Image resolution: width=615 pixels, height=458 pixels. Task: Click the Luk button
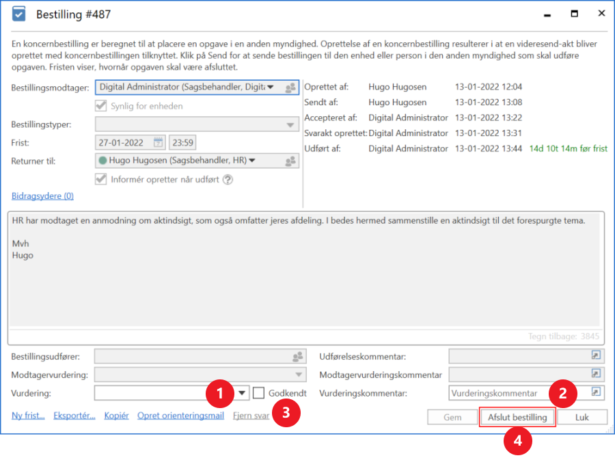(x=582, y=417)
